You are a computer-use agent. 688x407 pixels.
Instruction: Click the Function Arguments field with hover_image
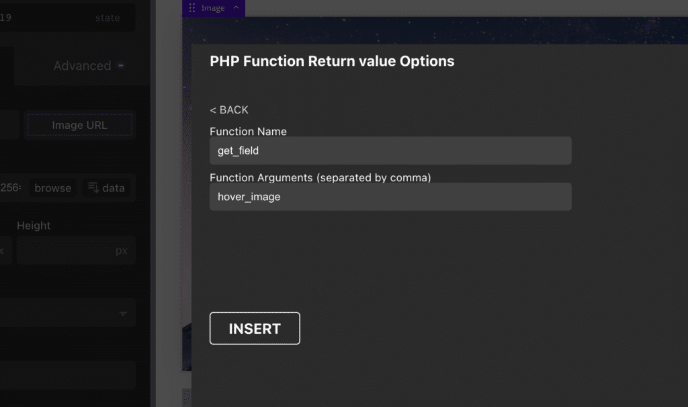pyautogui.click(x=390, y=197)
